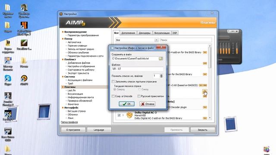The image size is (276, 155).
Task: Click the plugin list scrollbar thumb
Action: (210, 58)
